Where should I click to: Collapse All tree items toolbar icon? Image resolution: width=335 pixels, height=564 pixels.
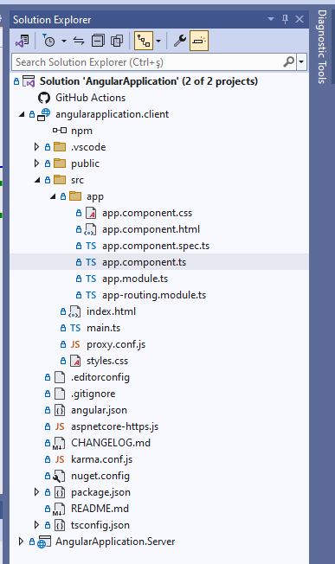tap(98, 41)
